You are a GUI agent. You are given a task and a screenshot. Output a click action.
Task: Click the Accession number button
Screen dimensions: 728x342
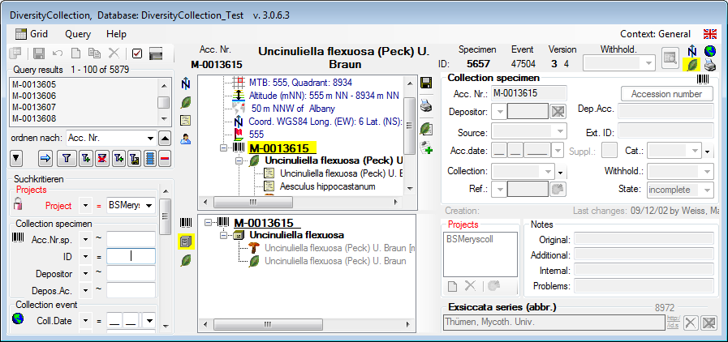click(666, 93)
